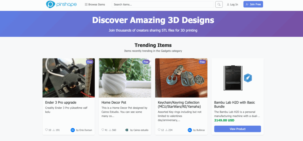Open the Ender 3 Pro upgrade thumbnail

tap(69, 78)
